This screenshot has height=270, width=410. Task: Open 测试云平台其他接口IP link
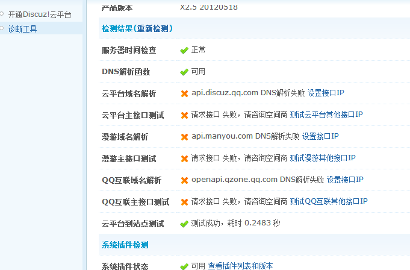coord(326,115)
